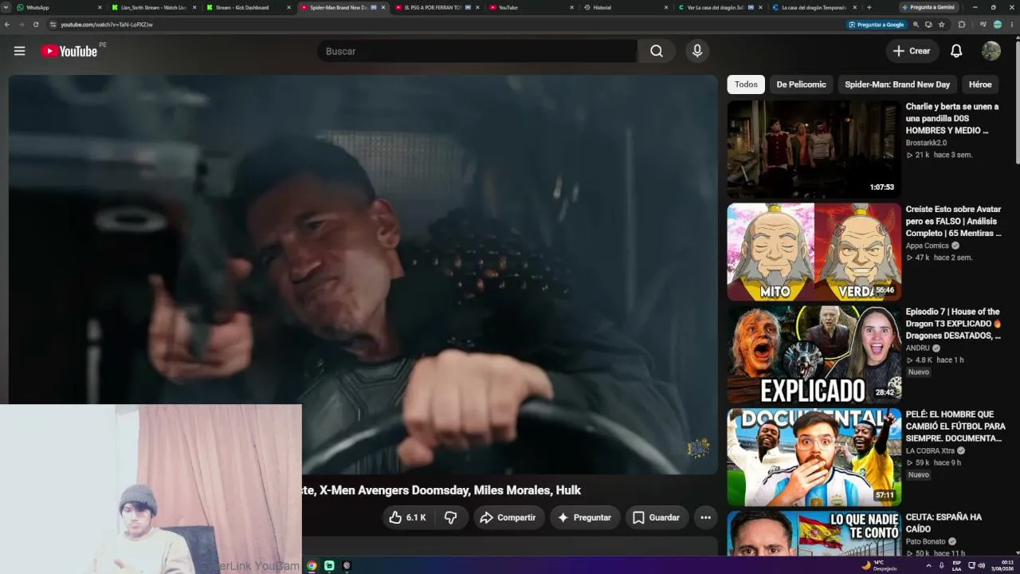Select the Héroe filter chip

tap(980, 85)
